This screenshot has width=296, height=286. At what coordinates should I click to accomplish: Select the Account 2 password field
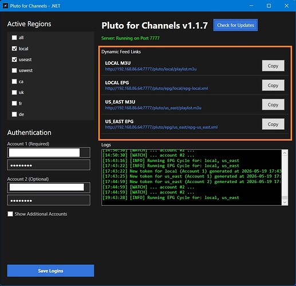pos(49,200)
